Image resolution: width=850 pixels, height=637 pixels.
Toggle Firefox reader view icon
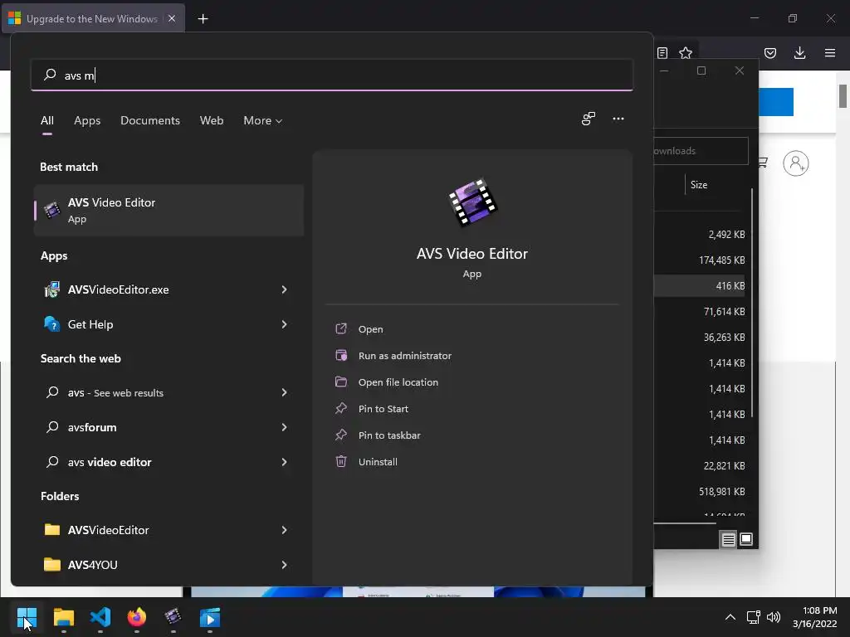click(662, 52)
